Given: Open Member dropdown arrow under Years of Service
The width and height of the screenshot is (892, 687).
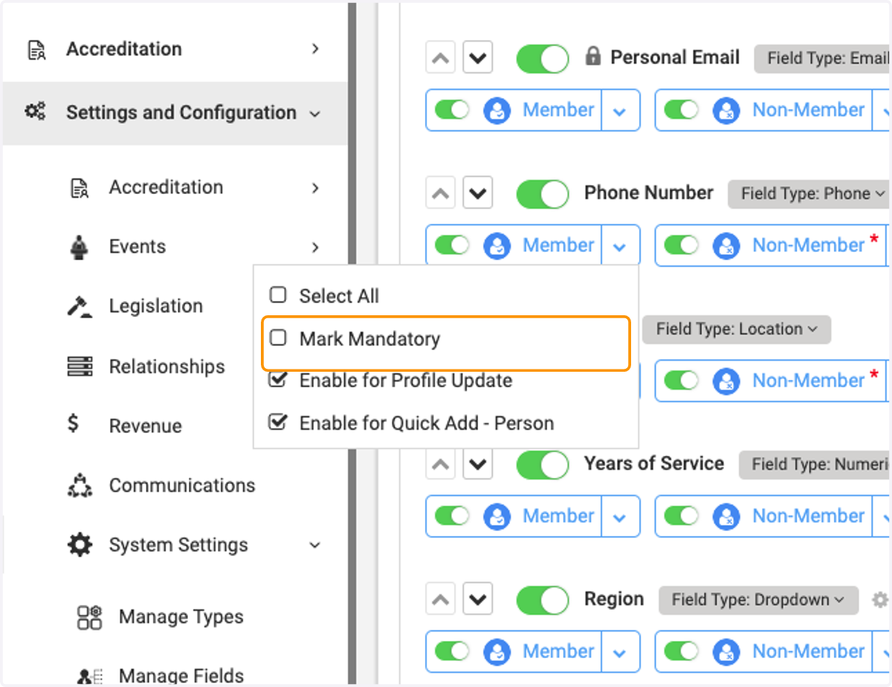Looking at the screenshot, I should [x=620, y=517].
